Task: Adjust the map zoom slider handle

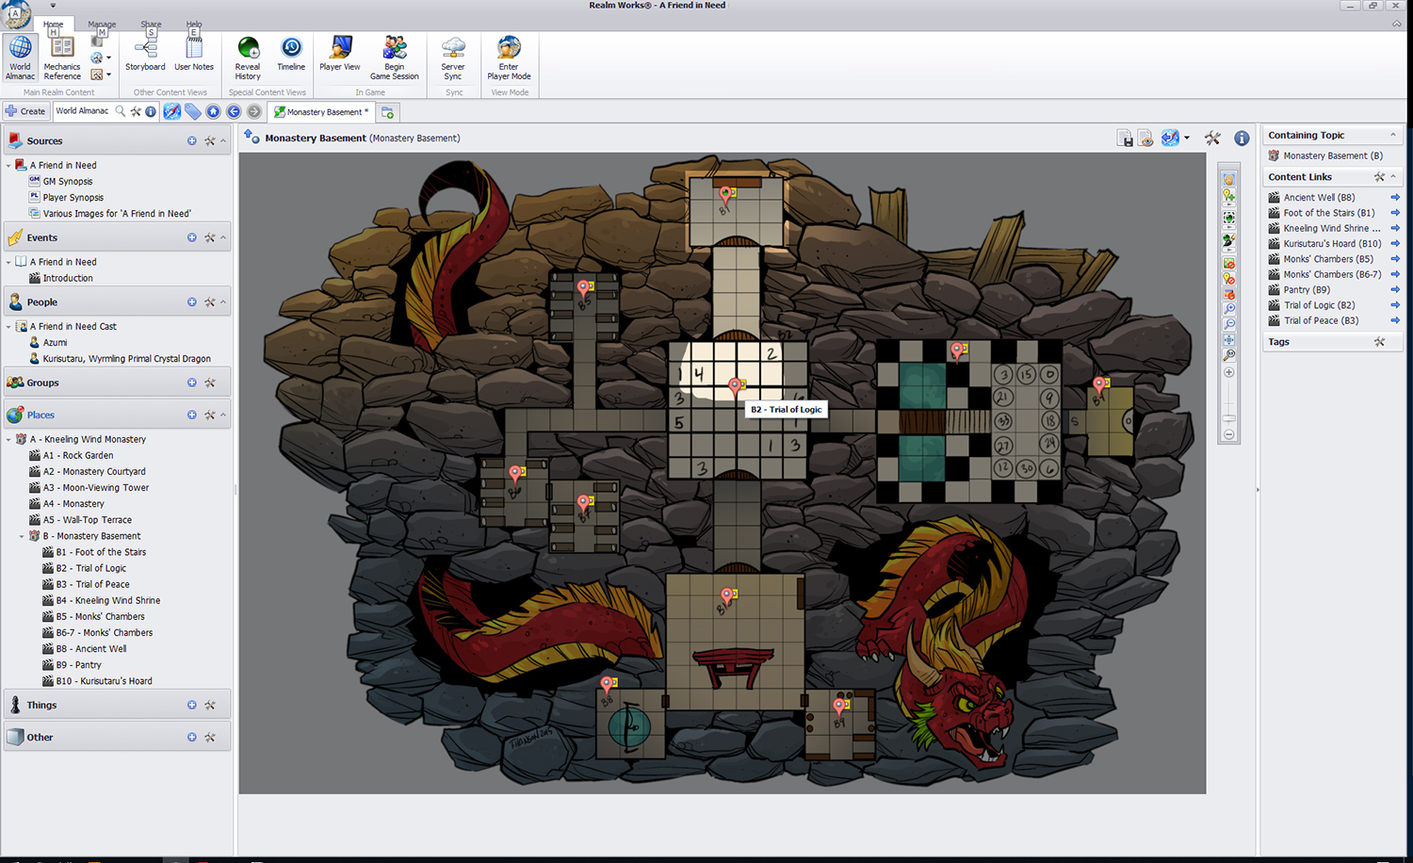Action: coord(1228,418)
